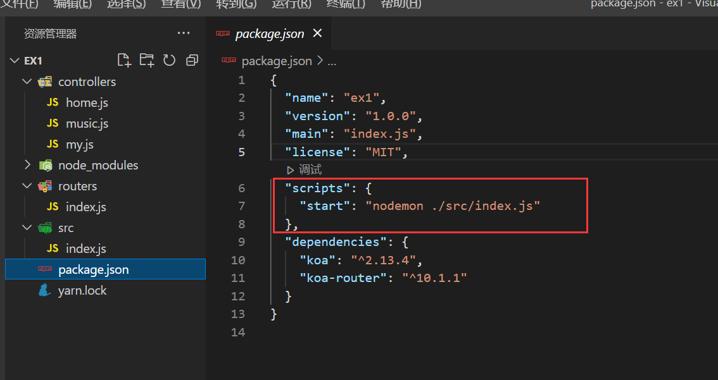Viewport: 718px width, 380px height.
Task: Click the node_modules folder icon
Action: [46, 165]
